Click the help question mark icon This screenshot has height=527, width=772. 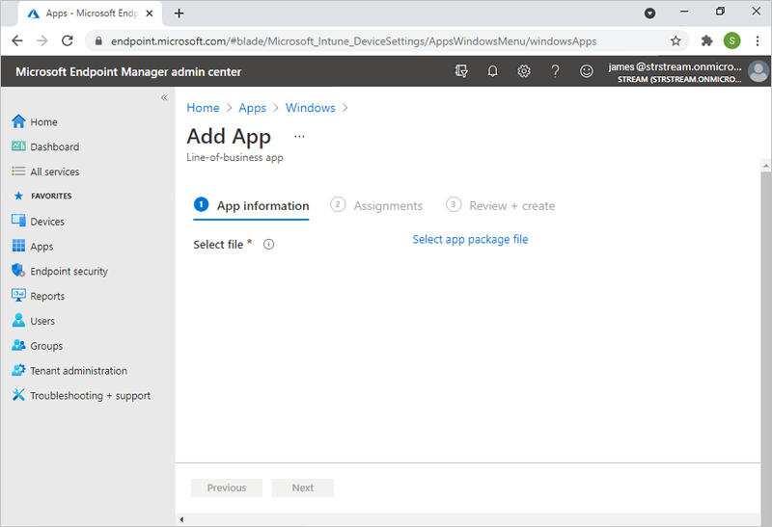tap(555, 71)
